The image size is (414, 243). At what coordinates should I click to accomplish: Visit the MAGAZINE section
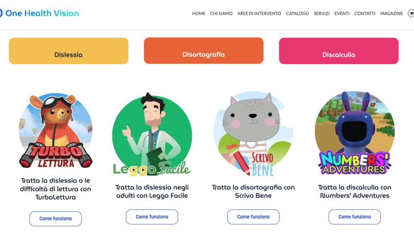pyautogui.click(x=392, y=13)
